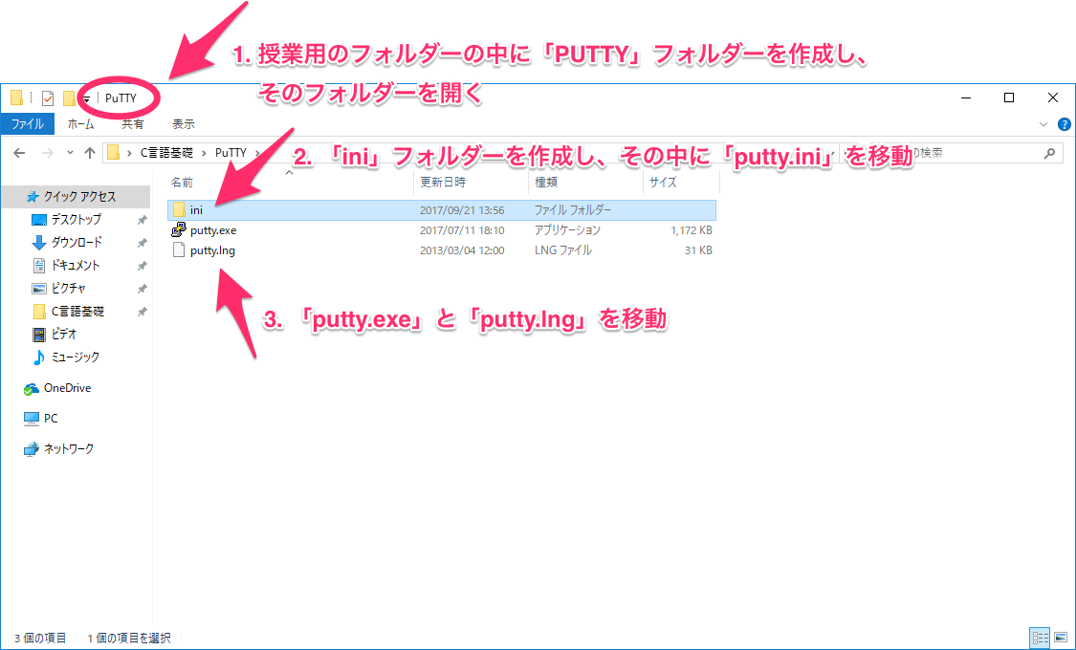Navigate back using the back arrow
Screen dimensions: 1076x650
[x=19, y=151]
